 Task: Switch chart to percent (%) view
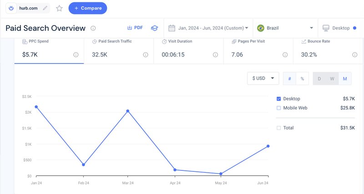coord(302,79)
